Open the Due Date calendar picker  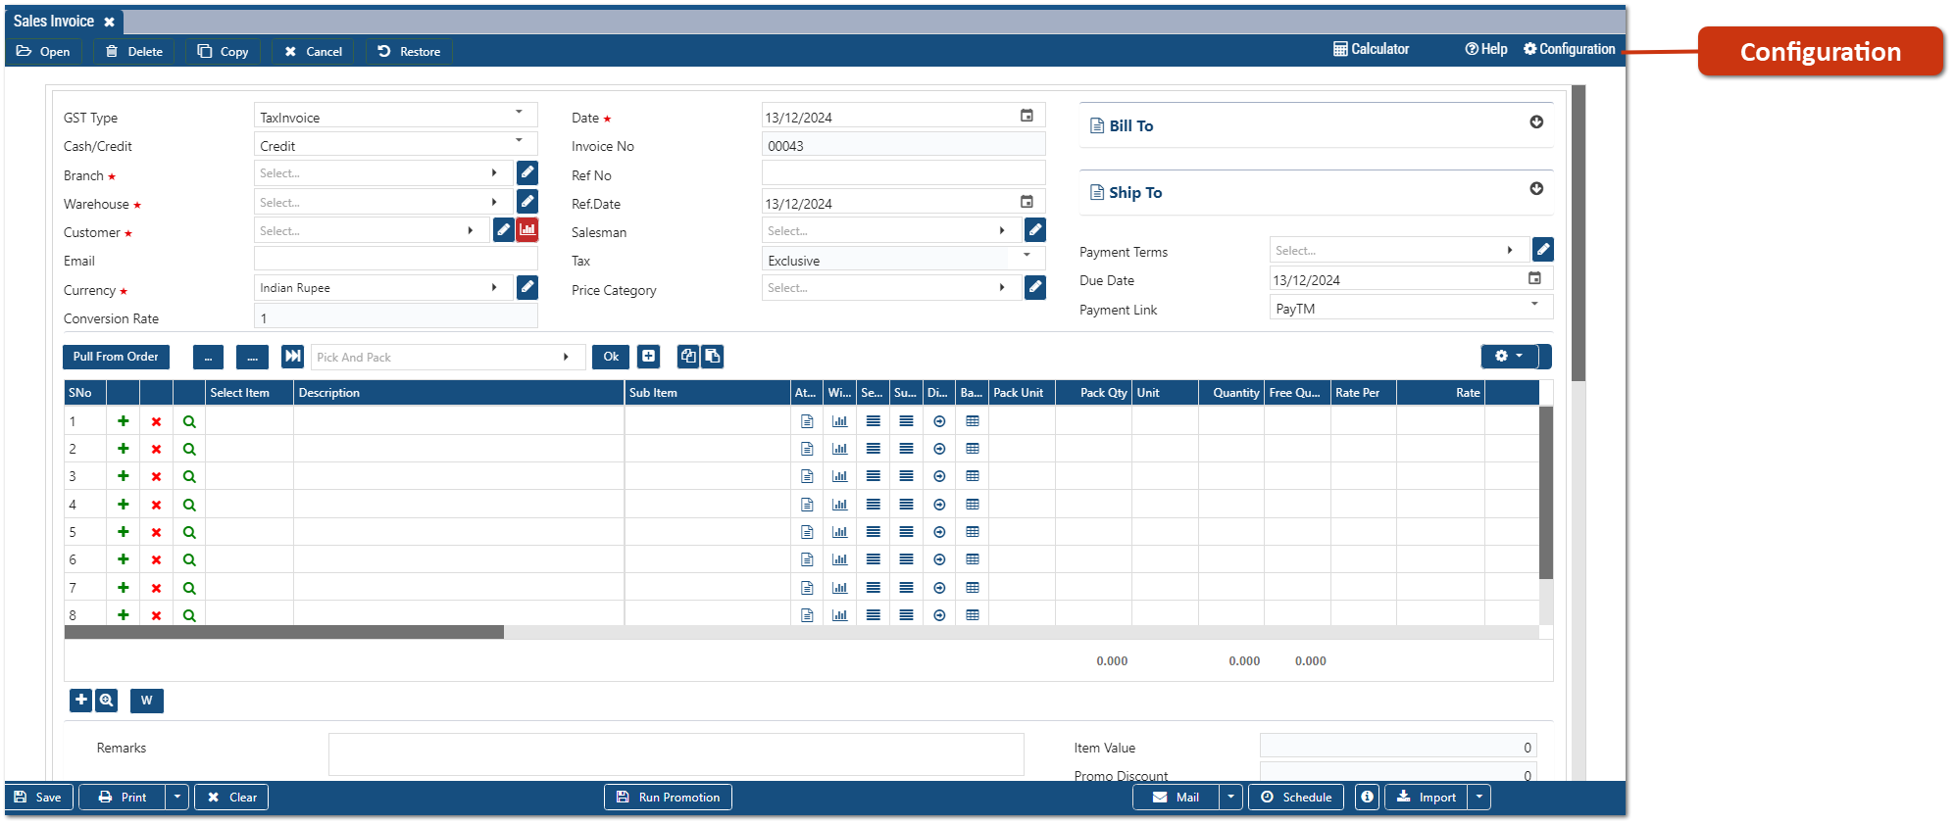click(x=1534, y=278)
